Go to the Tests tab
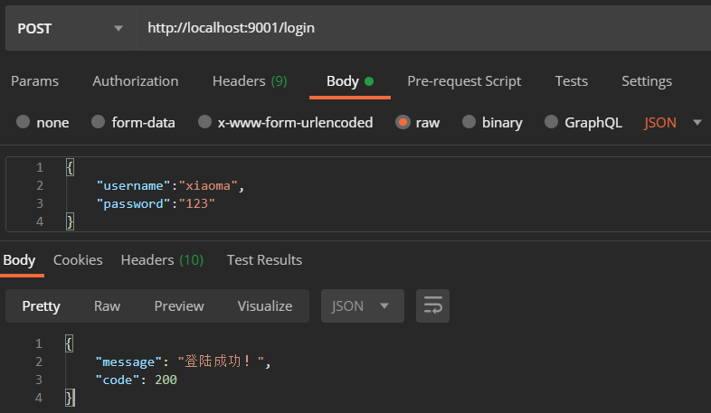 click(x=571, y=80)
